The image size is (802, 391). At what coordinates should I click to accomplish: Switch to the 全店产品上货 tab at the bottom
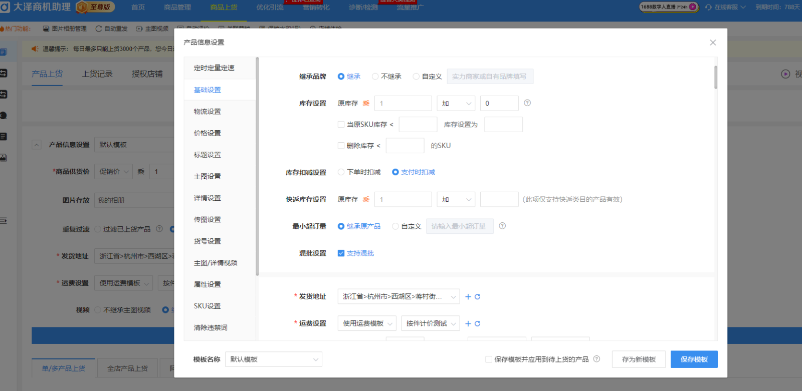(127, 368)
